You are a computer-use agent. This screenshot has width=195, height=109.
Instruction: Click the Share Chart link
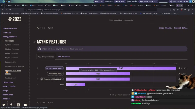click(x=165, y=28)
